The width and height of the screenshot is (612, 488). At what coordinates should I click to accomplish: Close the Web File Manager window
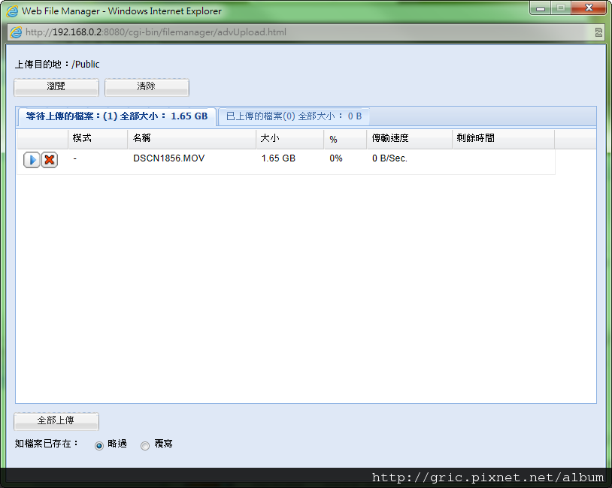point(589,8)
